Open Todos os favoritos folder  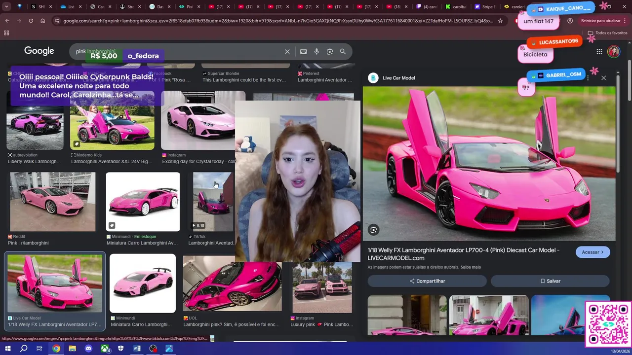tap(607, 33)
